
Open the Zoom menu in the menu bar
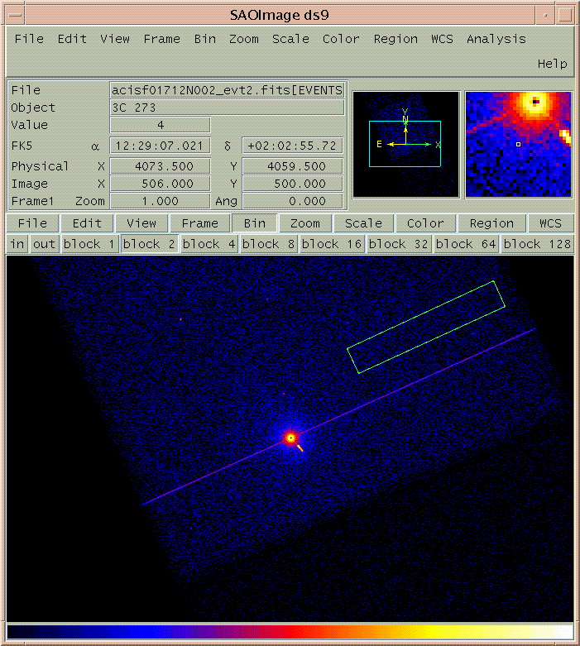tap(244, 39)
